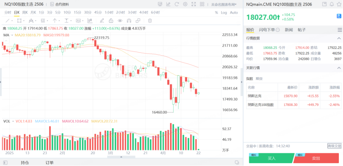Select the 周K weekly candle timeframe
The image size is (343, 166).
[25, 12]
